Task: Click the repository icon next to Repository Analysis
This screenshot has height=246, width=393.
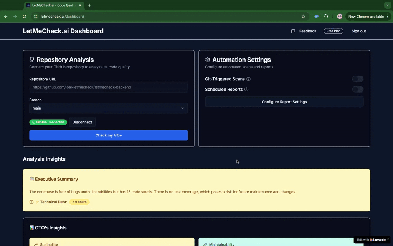Action: (31, 60)
